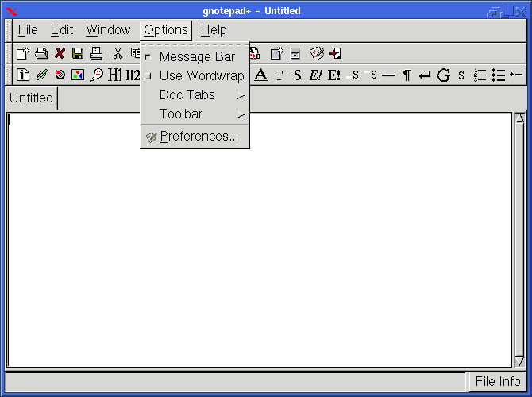Click the Preferences notepad icon in the toolbar
The image size is (532, 397).
pos(317,53)
